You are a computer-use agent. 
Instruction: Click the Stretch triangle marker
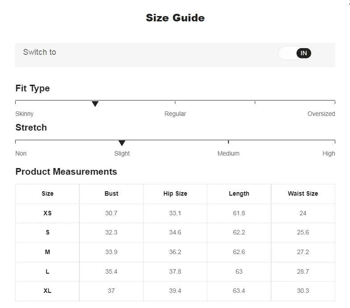click(x=122, y=143)
